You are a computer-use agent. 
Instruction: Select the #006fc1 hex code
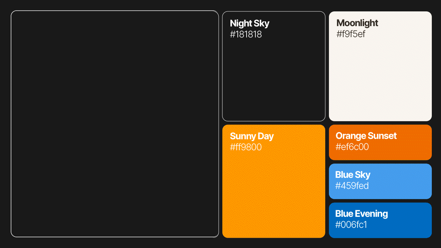(x=351, y=225)
